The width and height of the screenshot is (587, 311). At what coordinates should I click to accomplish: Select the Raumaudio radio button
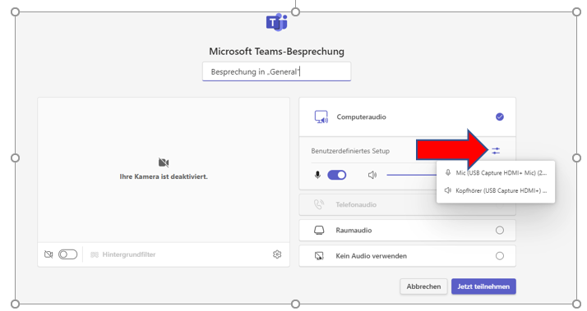click(500, 231)
